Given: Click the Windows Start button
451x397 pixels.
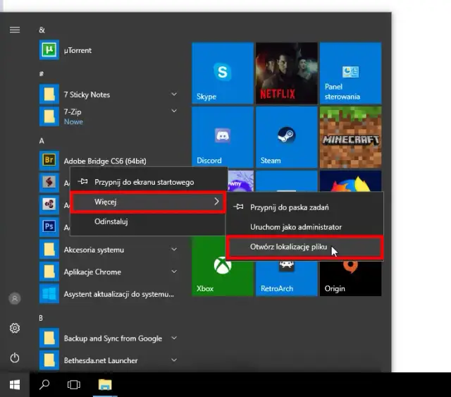Looking at the screenshot, I should point(15,384).
